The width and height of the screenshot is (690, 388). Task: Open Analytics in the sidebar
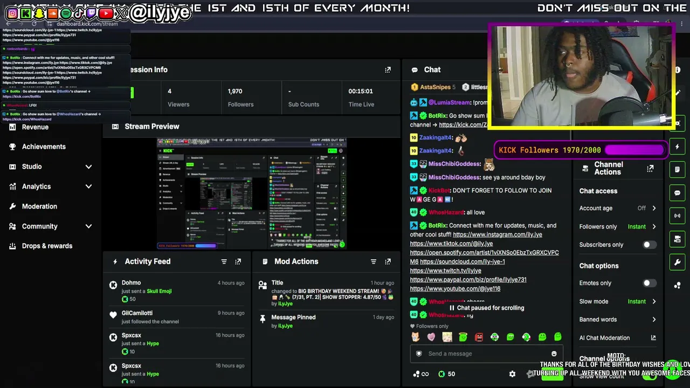coord(36,186)
